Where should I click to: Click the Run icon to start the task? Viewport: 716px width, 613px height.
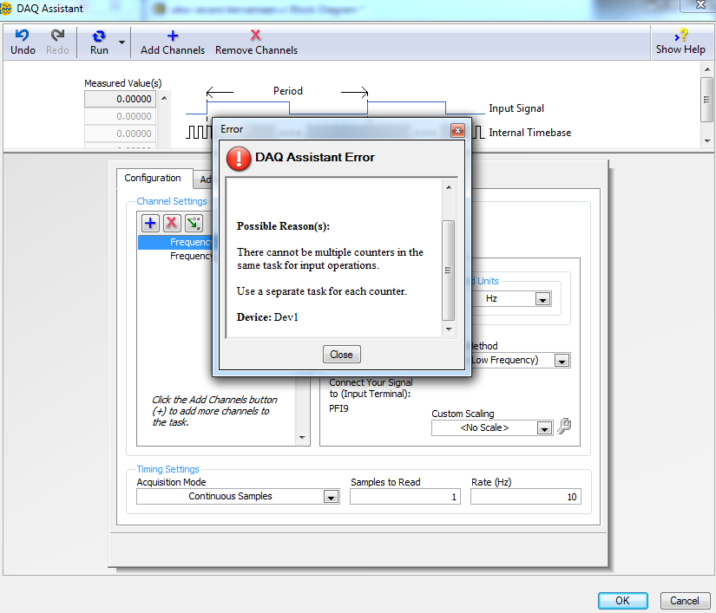98,36
